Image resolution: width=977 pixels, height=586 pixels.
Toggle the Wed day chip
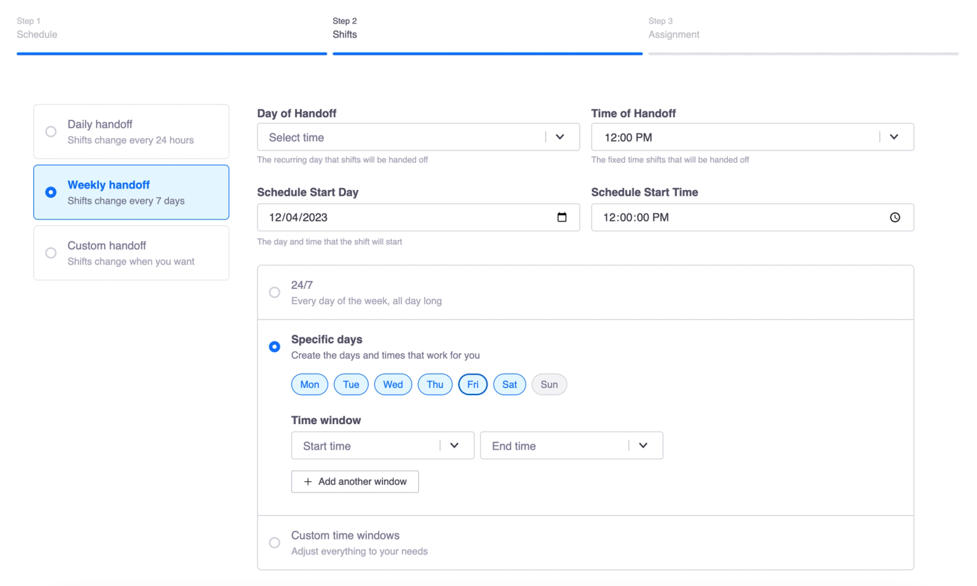tap(393, 385)
